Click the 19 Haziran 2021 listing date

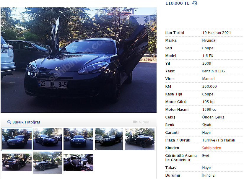pos(217,33)
